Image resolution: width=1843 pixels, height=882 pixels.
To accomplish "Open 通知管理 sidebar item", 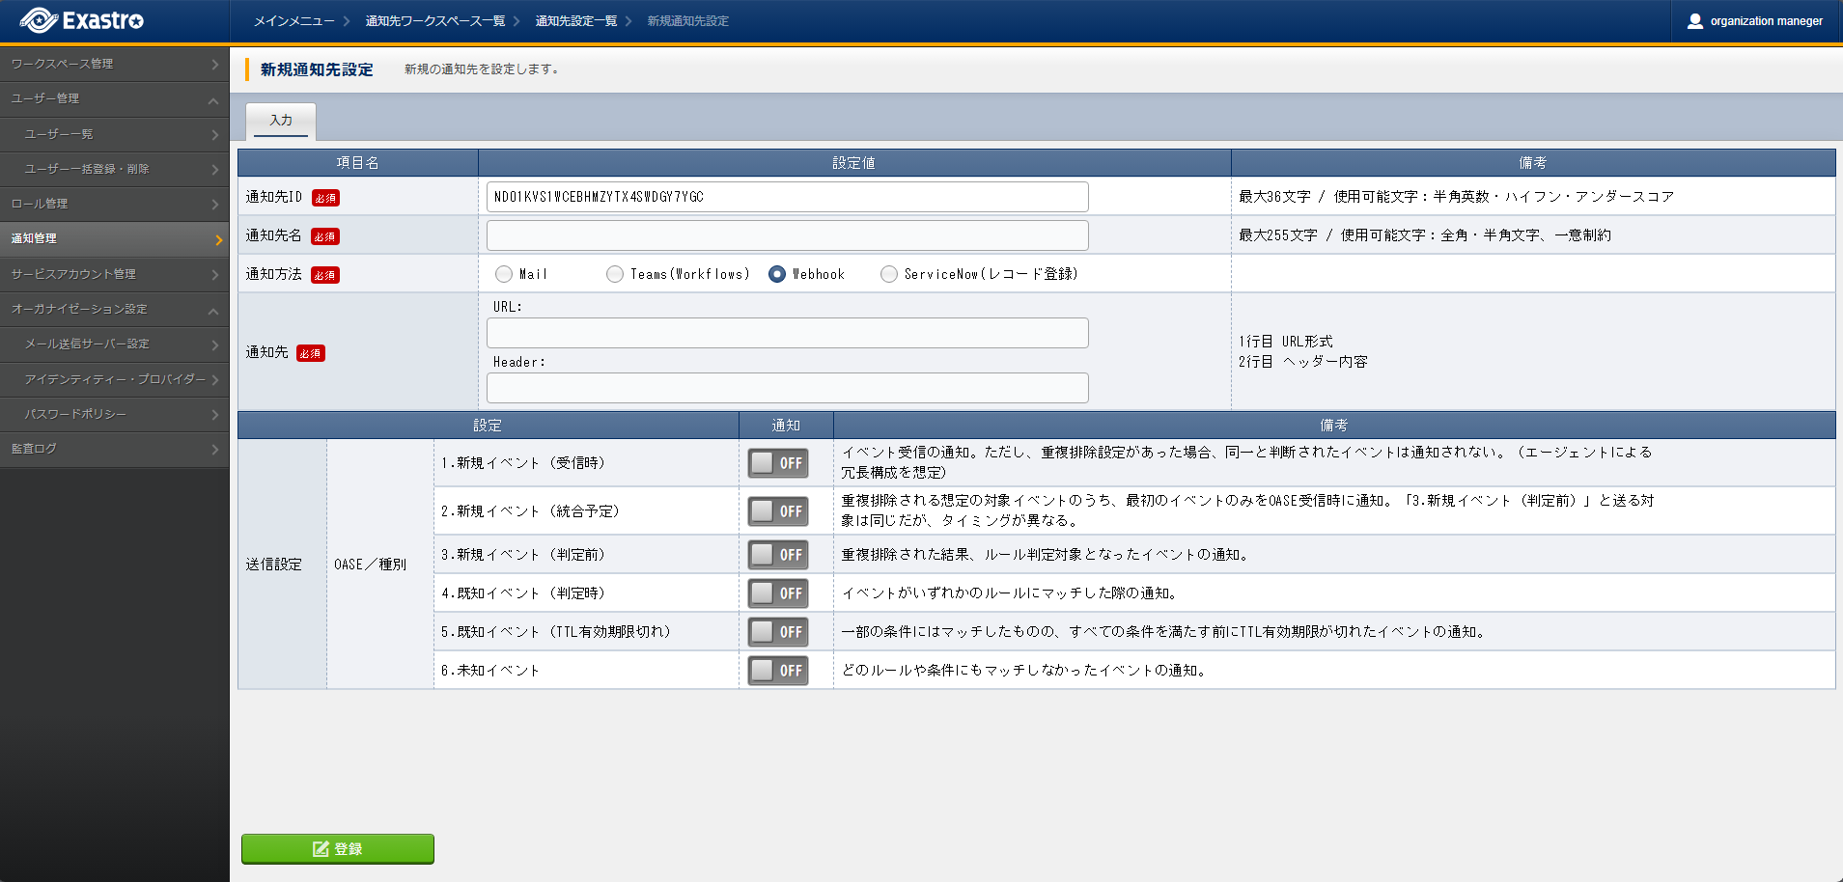I will point(115,238).
